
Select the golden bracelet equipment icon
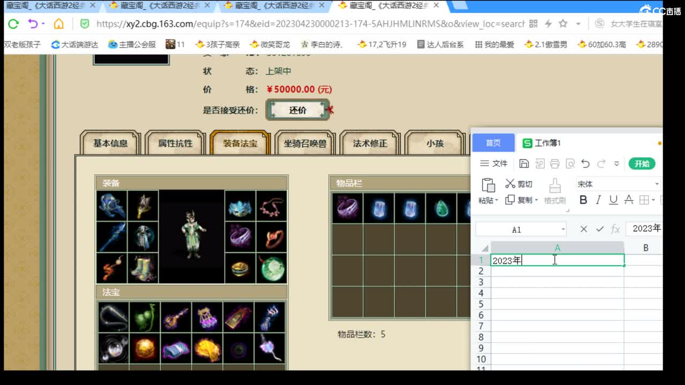click(240, 268)
